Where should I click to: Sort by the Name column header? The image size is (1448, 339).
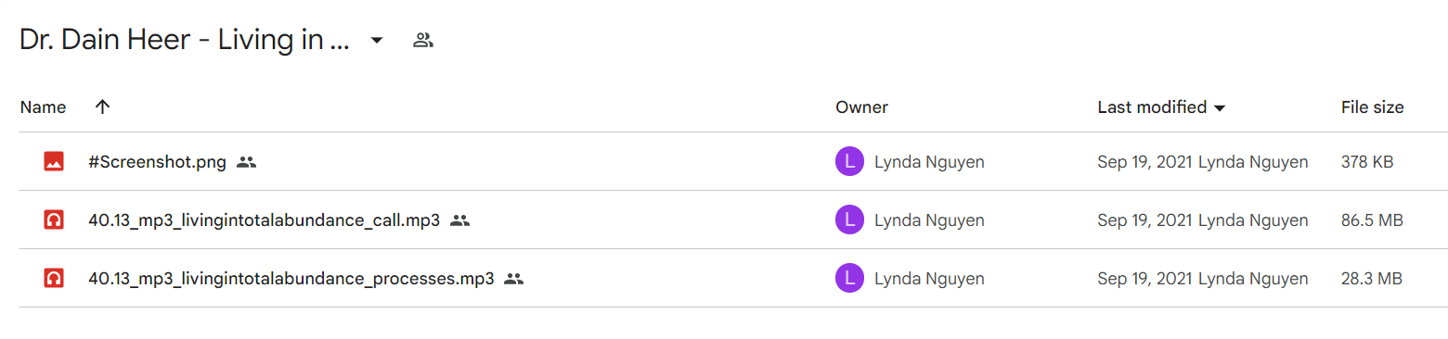pyautogui.click(x=43, y=107)
